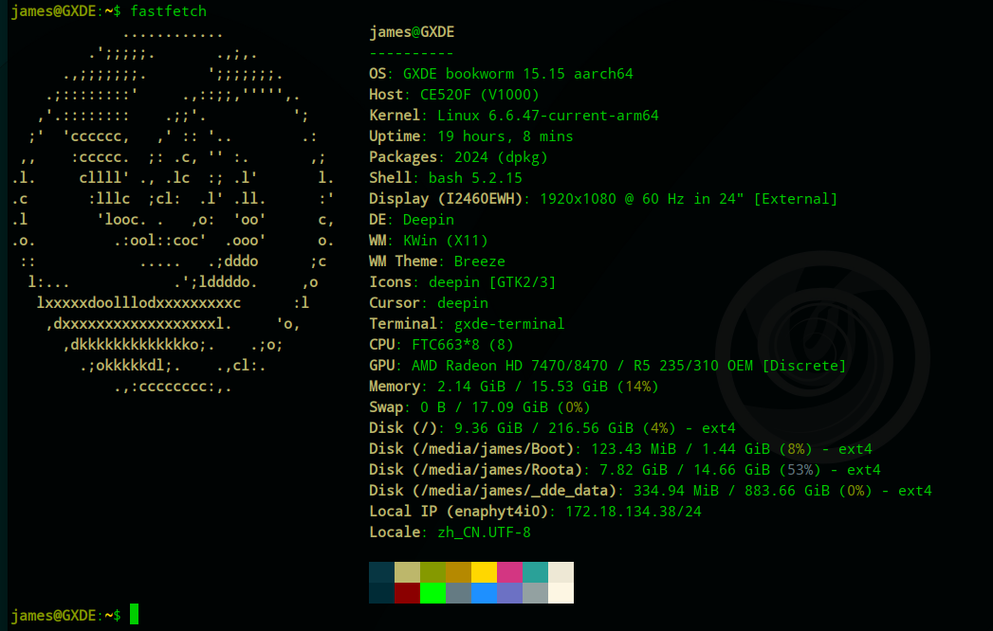Click the 'james@GXDE' header above the dashed line
Image resolution: width=993 pixels, height=631 pixels.
(x=412, y=32)
